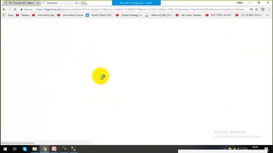Bookmark this page with the star icon

coord(256,9)
